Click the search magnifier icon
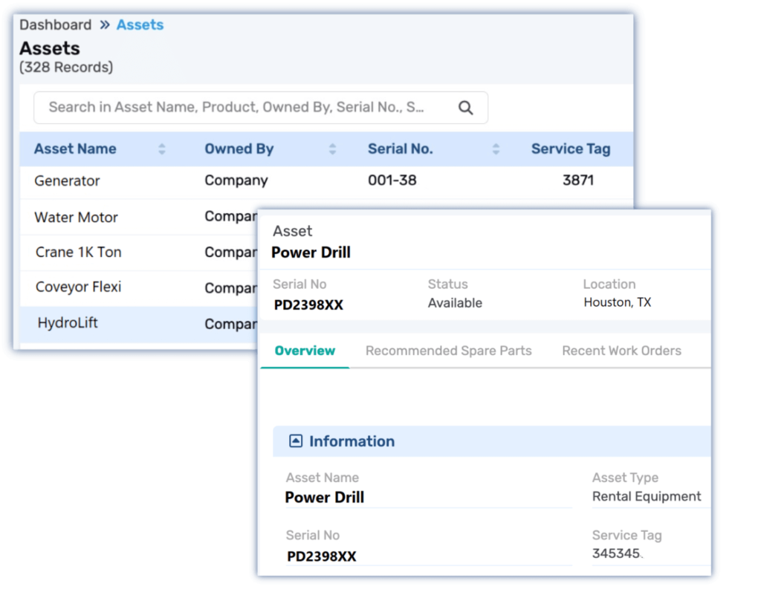Image resolution: width=761 pixels, height=598 pixels. point(465,108)
